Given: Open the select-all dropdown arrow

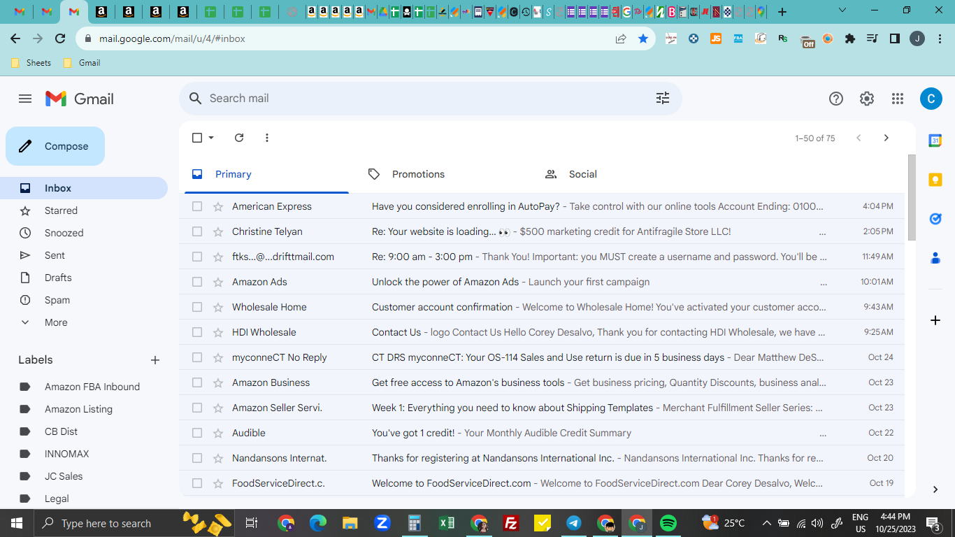Looking at the screenshot, I should (211, 138).
